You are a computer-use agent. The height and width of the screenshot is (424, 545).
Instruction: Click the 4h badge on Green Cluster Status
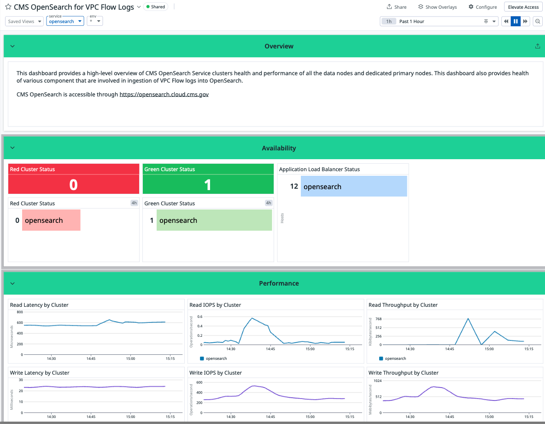pos(268,203)
